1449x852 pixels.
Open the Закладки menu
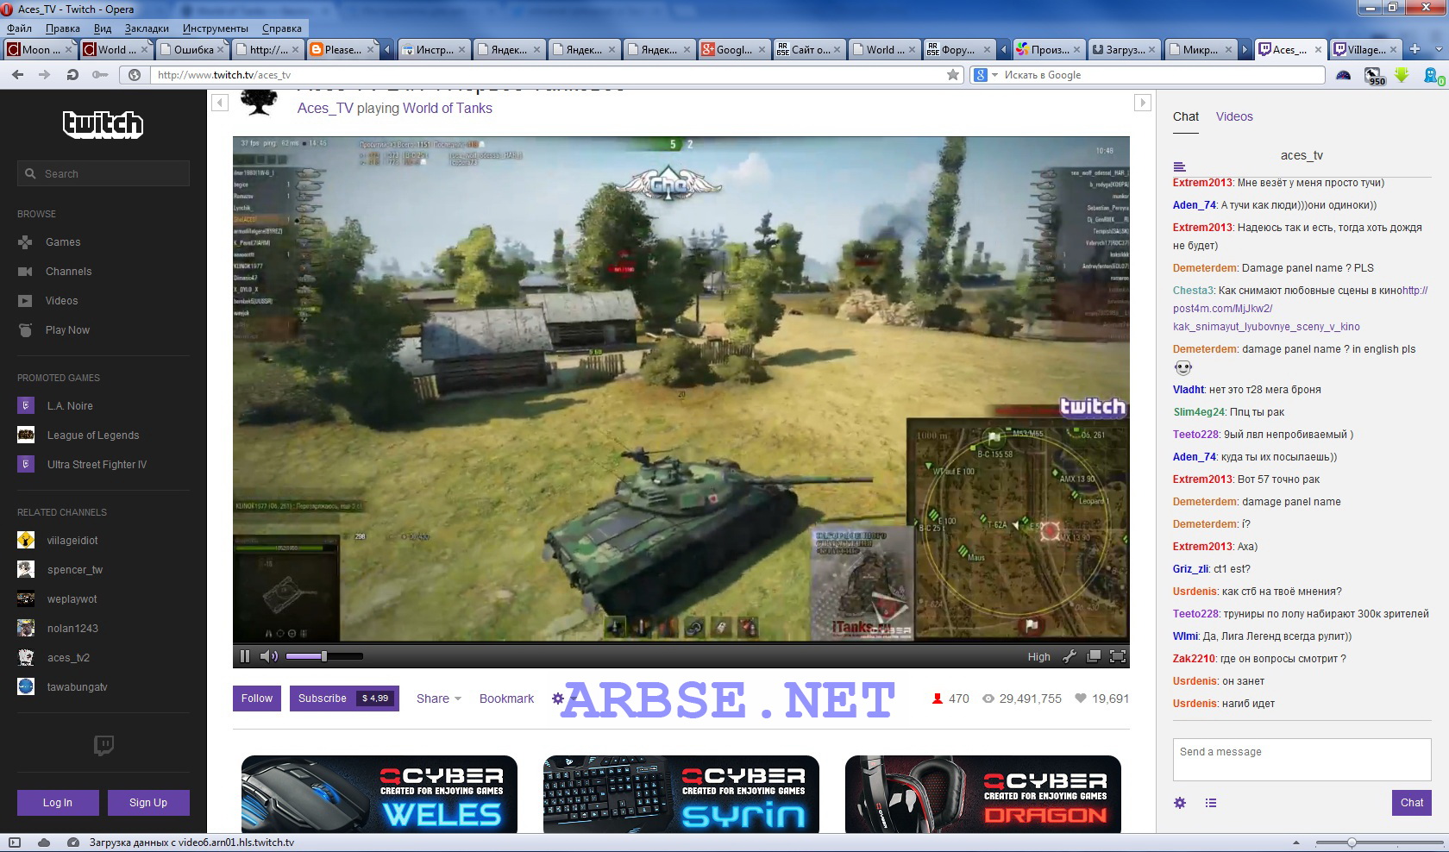point(146,28)
